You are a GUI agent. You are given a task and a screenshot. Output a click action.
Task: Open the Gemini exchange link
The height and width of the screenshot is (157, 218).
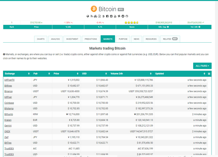tap(8, 126)
